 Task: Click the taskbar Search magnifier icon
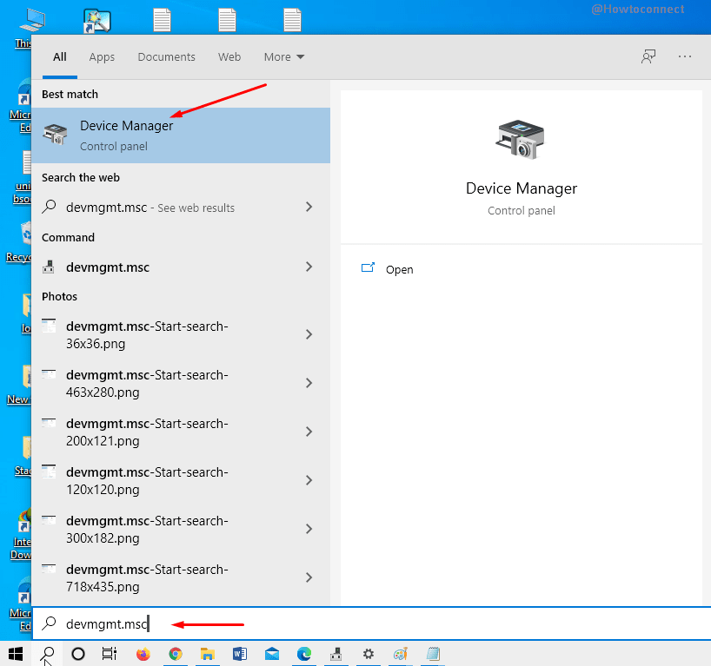pos(47,654)
